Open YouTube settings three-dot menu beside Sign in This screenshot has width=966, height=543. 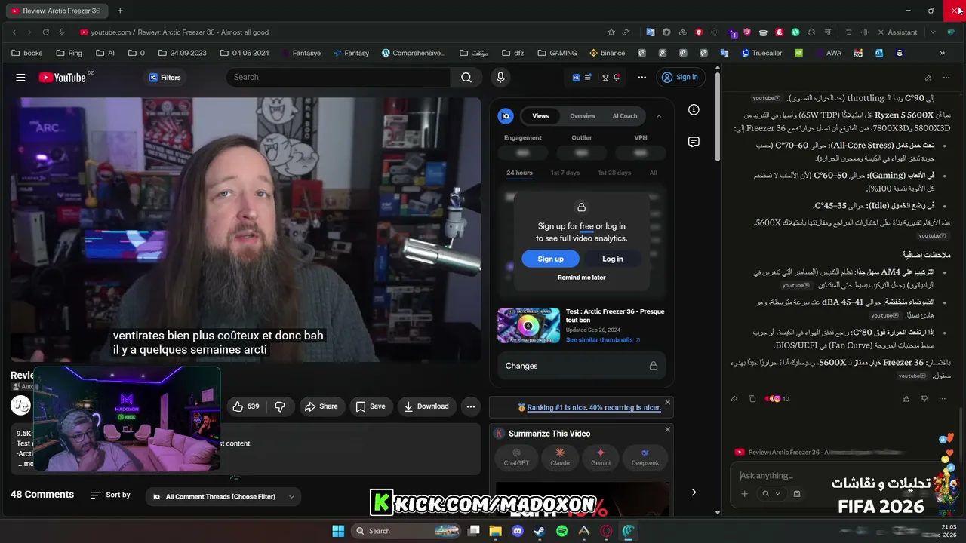[x=641, y=78]
